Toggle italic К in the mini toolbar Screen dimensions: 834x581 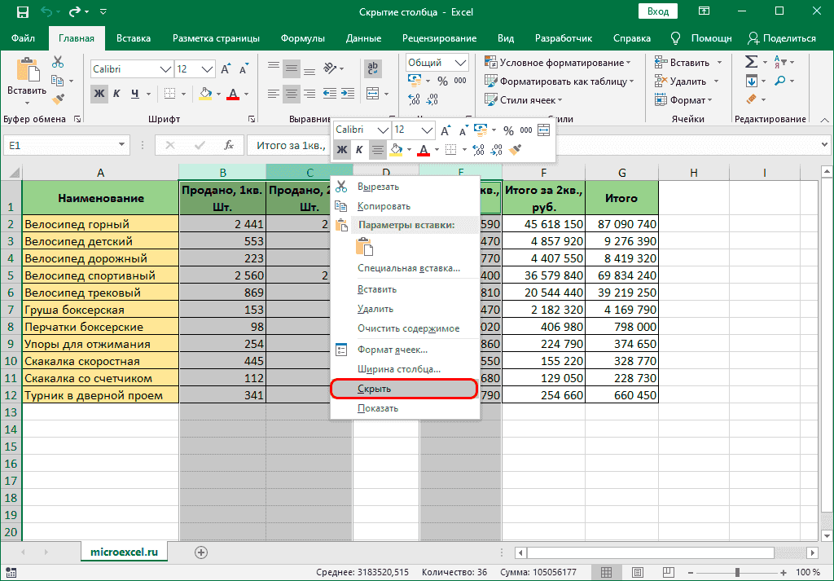359,150
